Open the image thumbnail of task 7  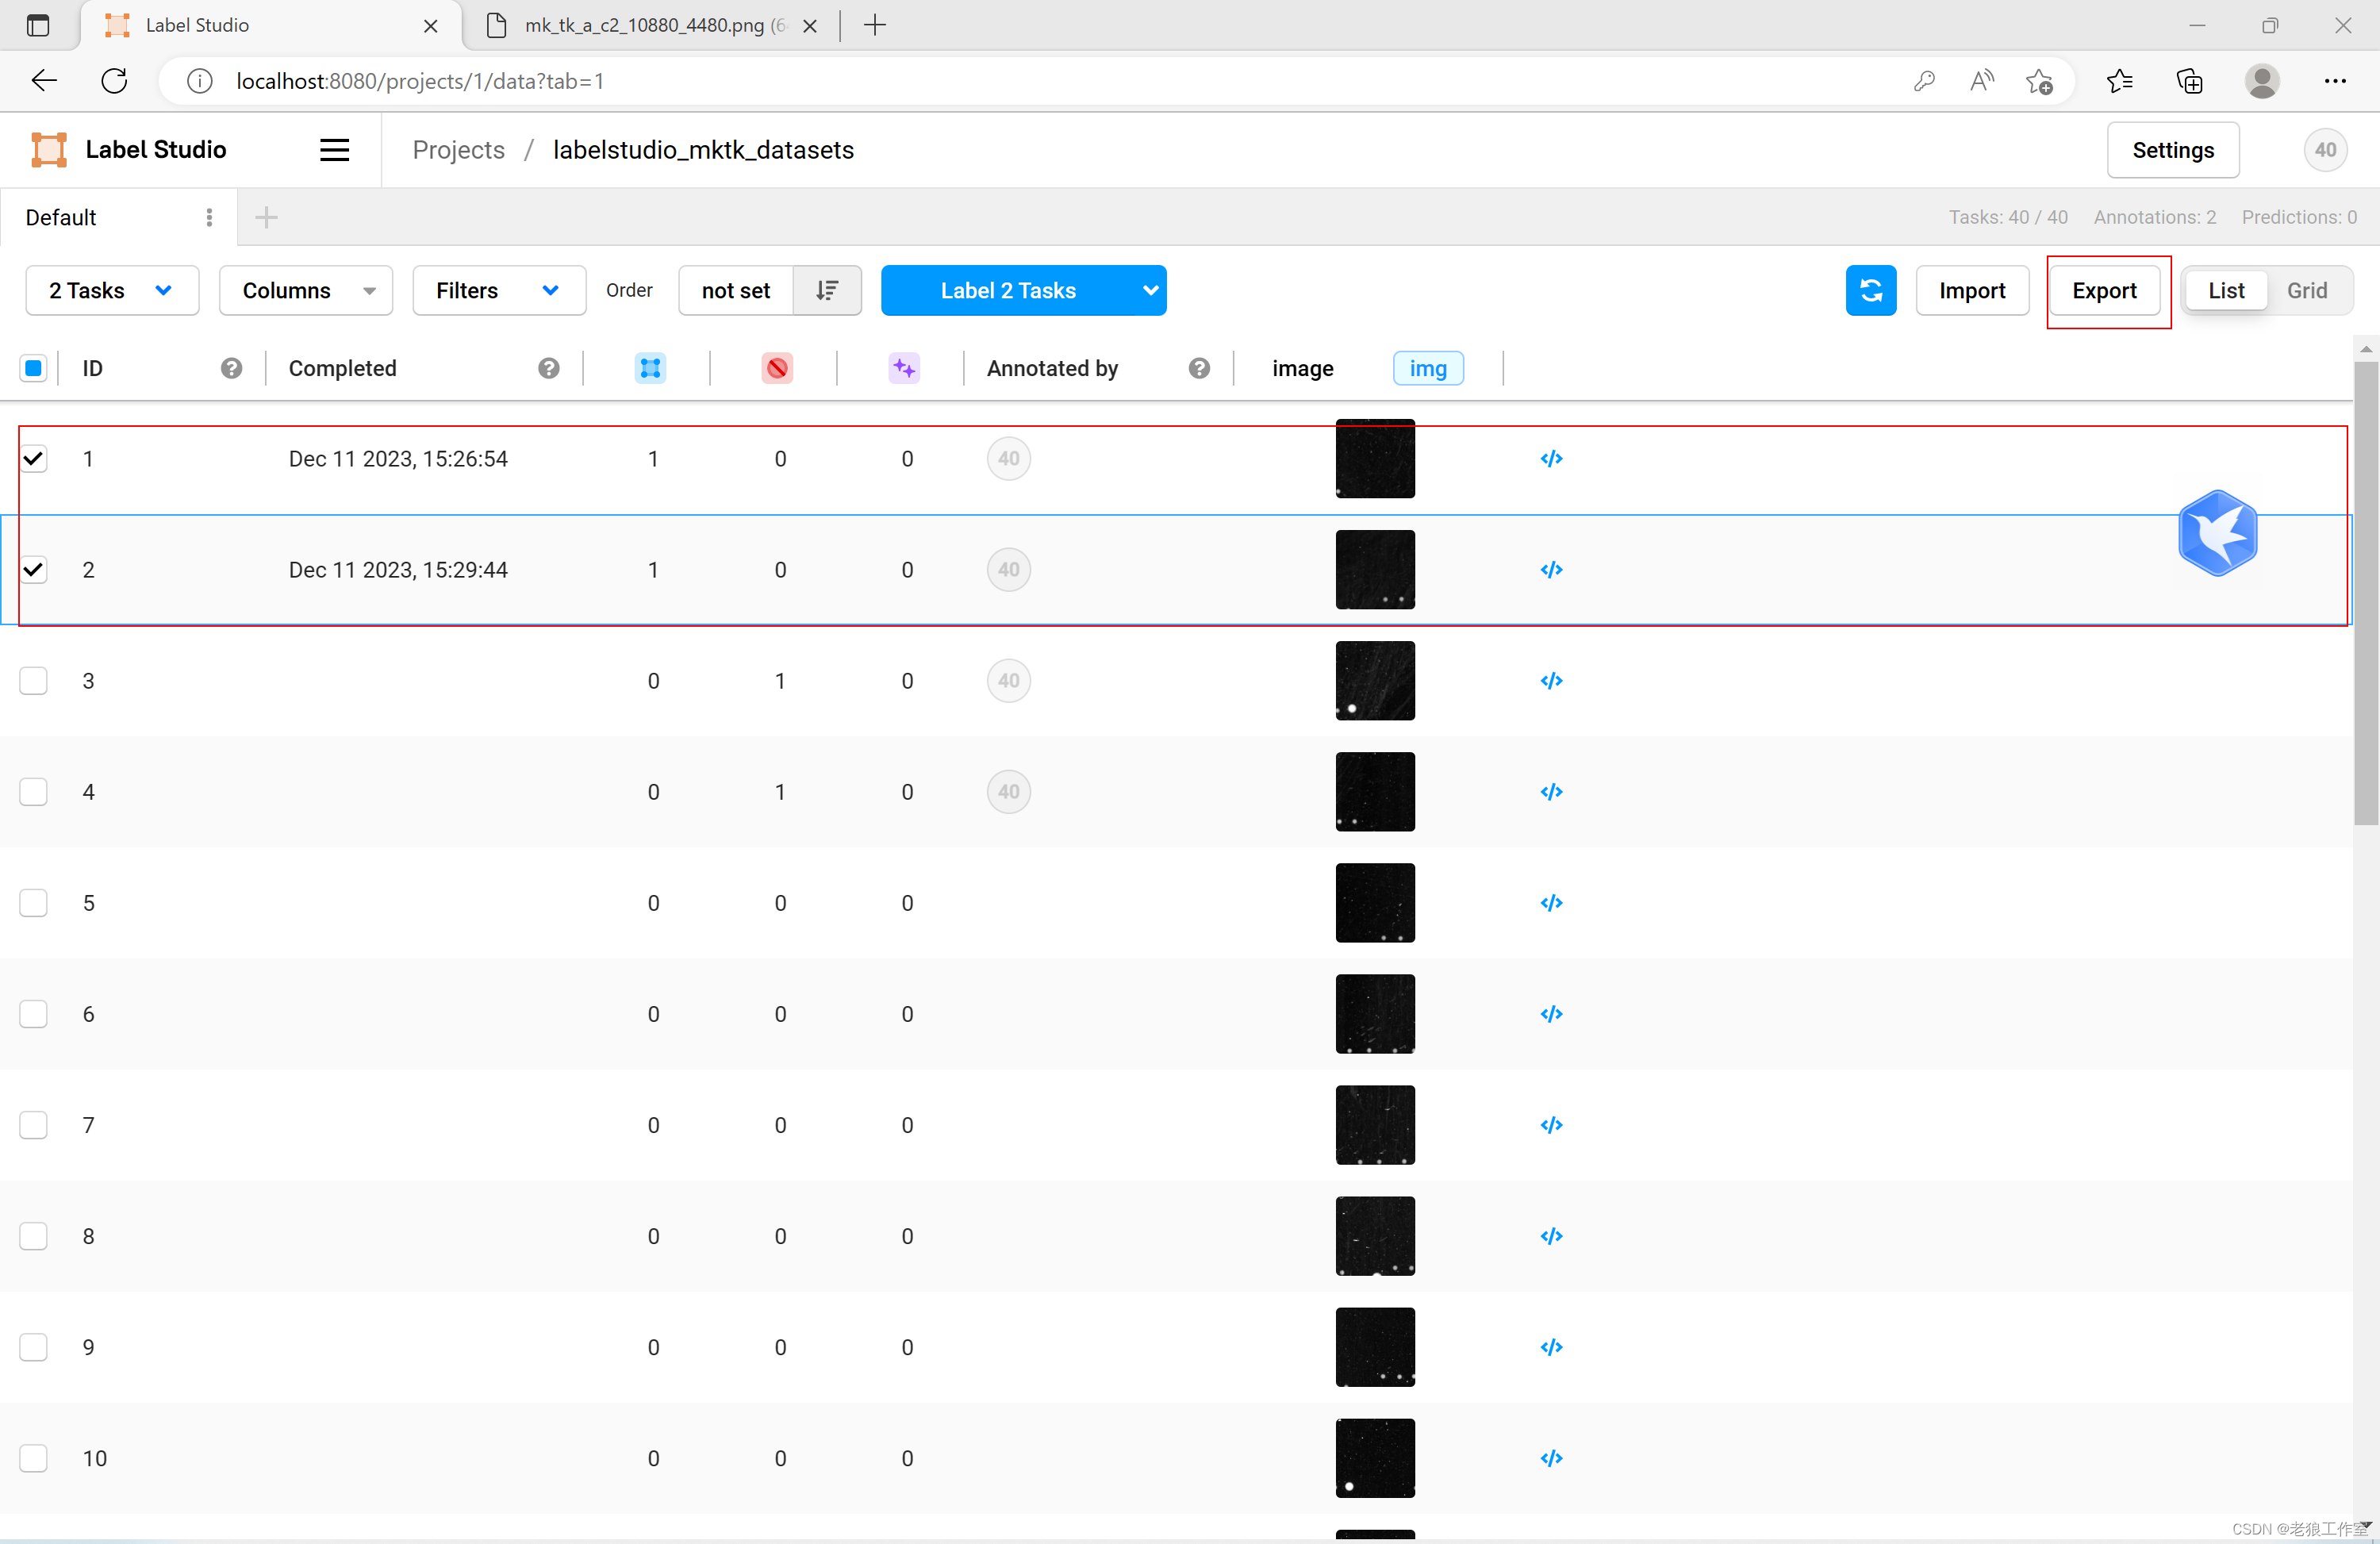click(1375, 1125)
